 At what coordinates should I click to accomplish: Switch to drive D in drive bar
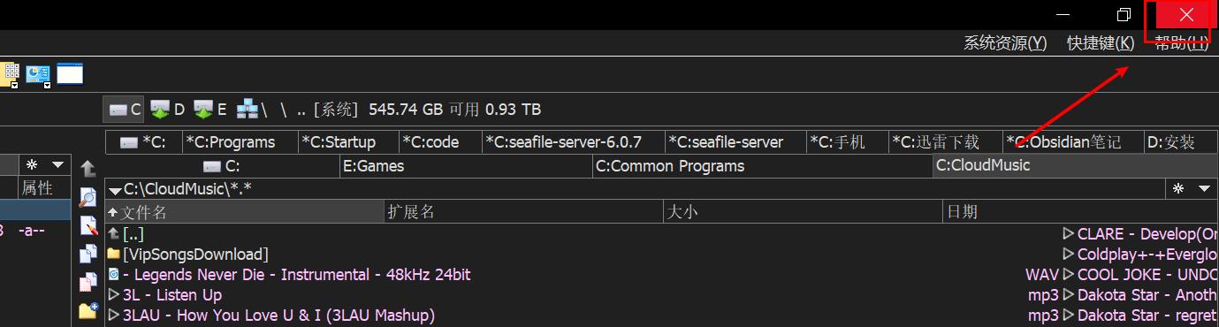pyautogui.click(x=168, y=110)
